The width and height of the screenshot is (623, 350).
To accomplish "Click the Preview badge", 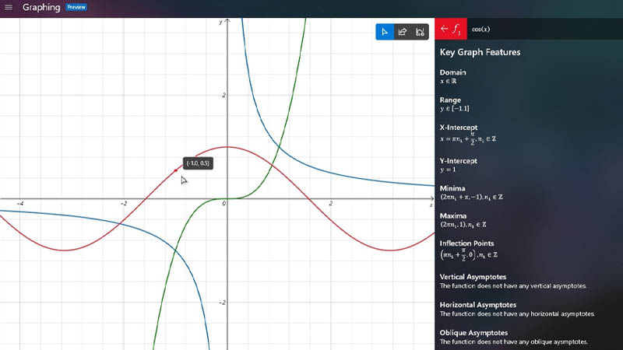I will click(x=76, y=7).
